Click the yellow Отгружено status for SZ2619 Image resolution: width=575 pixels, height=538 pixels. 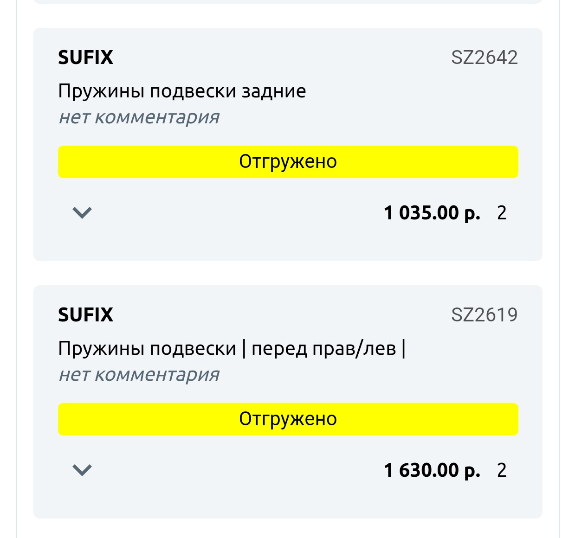point(287,419)
